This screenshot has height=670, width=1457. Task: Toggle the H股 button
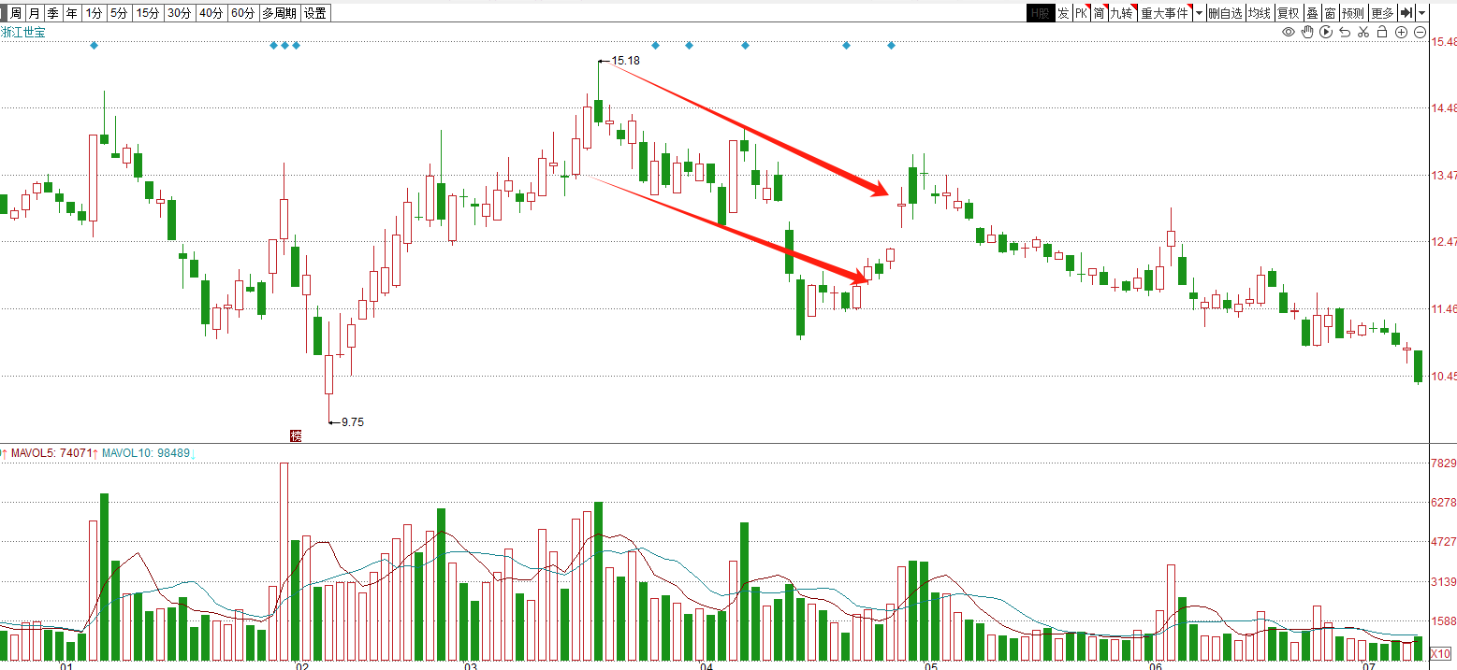(x=1039, y=13)
